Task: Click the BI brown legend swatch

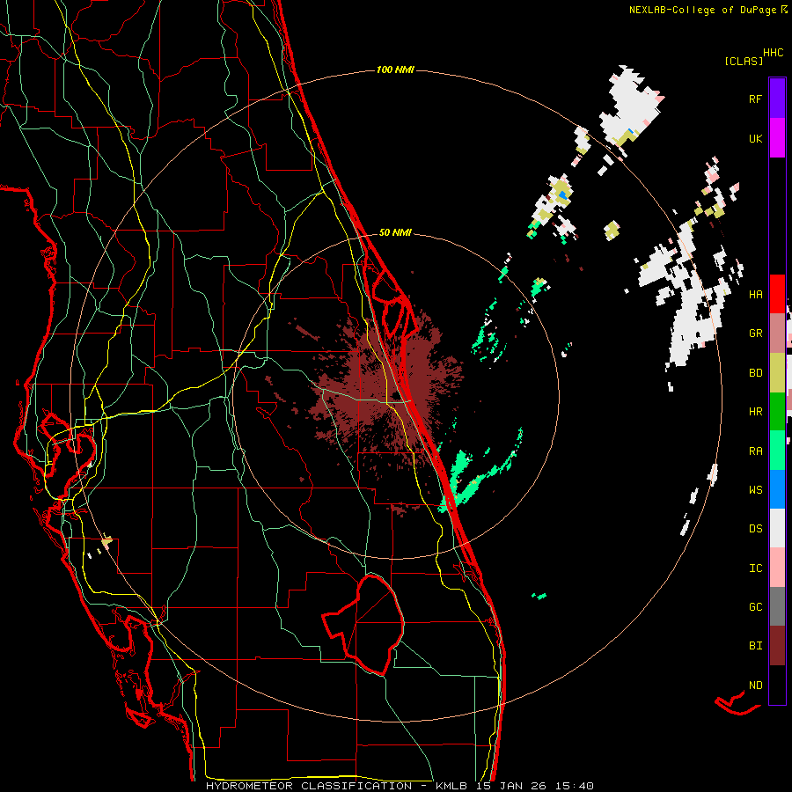Action: pyautogui.click(x=777, y=646)
